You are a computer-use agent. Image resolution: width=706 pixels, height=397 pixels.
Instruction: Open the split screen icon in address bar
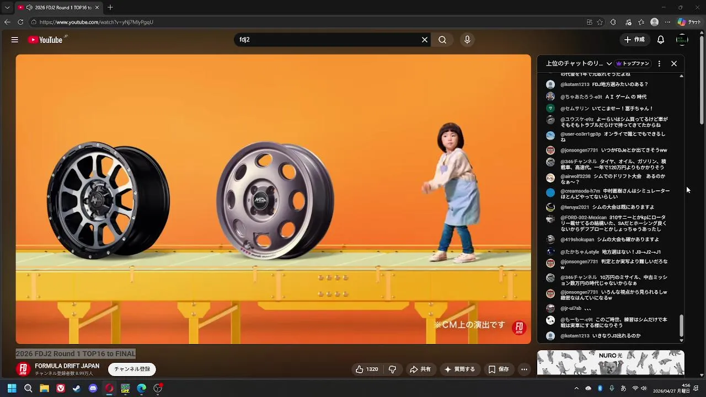click(589, 22)
